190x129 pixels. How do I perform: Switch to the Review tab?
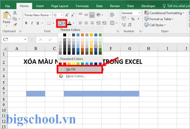[x=115, y=6]
